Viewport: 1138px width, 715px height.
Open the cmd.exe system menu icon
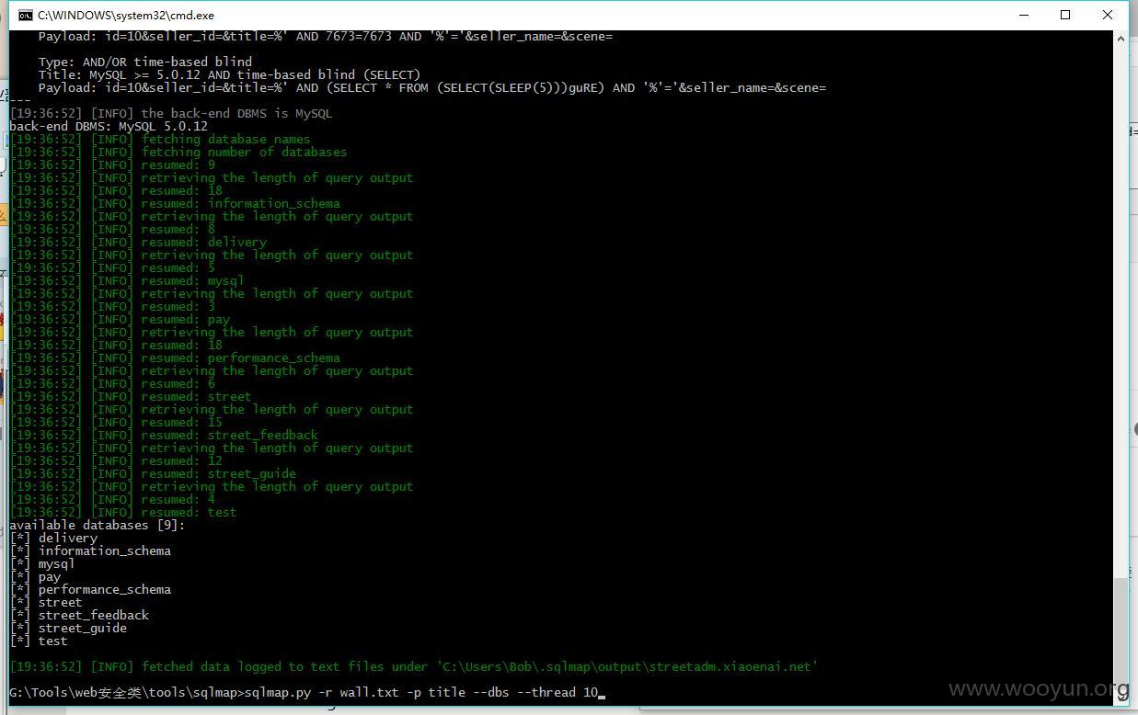coord(26,15)
